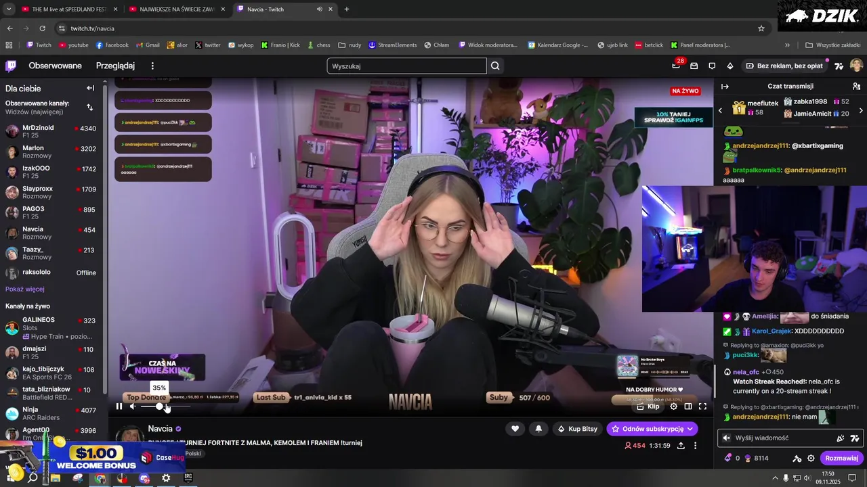Bookmark this page with star icon
This screenshot has width=867, height=487.
pyautogui.click(x=761, y=28)
